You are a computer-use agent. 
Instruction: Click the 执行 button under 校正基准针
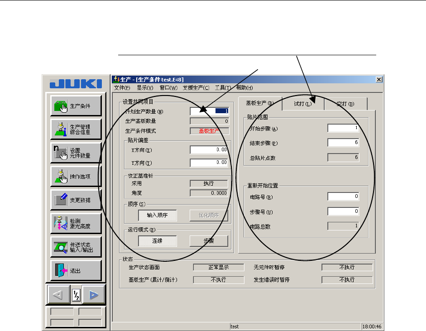(209, 183)
